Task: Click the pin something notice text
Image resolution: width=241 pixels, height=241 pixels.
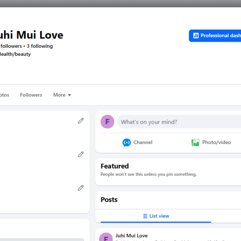Action: point(149,174)
